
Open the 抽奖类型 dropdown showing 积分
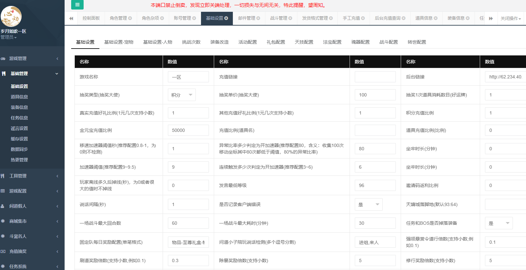(x=182, y=95)
